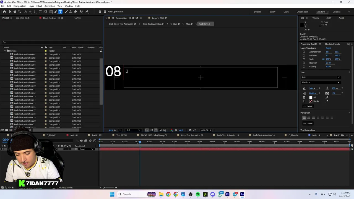Click the Fill color eyedropper
Screen dimensions: 354x199
[x=327, y=98]
